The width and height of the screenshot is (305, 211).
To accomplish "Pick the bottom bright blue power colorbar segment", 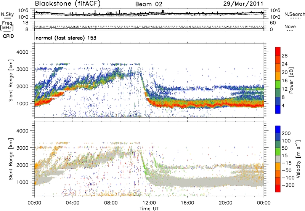I will tap(278, 109).
